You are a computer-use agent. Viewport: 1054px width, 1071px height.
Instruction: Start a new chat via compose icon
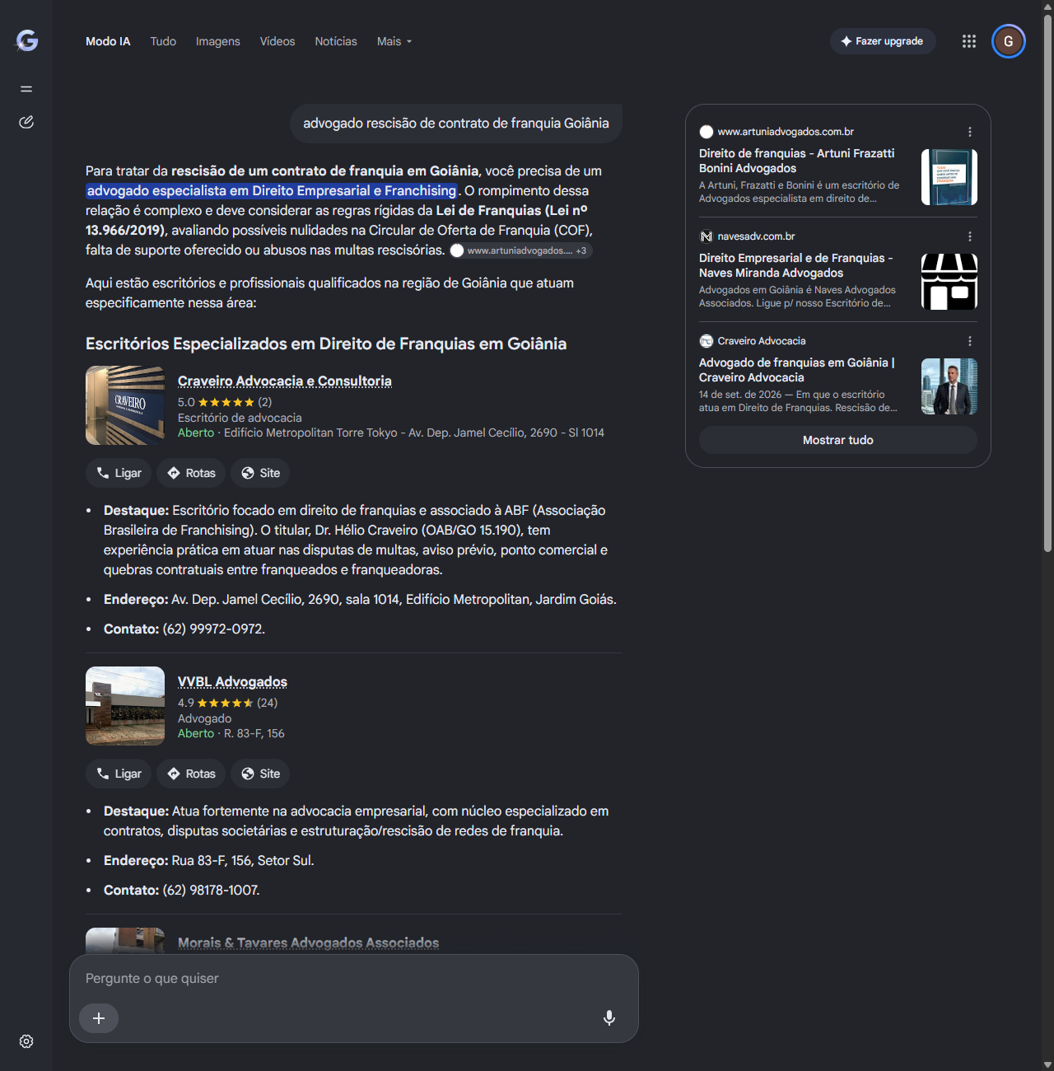point(26,122)
